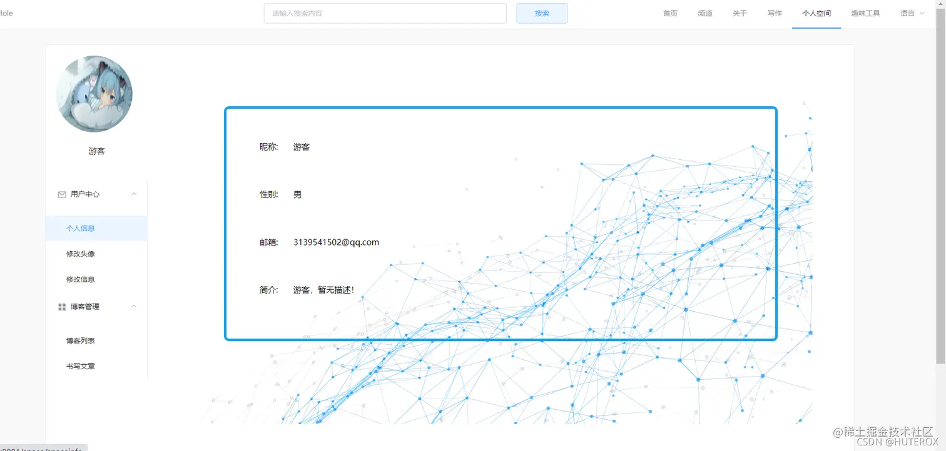Open 修改信息 to edit profile

coord(79,279)
